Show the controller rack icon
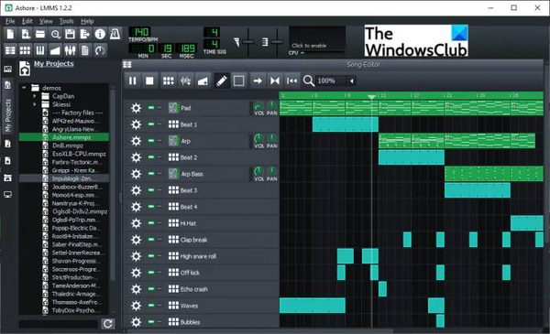The width and height of the screenshot is (550, 334). (x=100, y=50)
